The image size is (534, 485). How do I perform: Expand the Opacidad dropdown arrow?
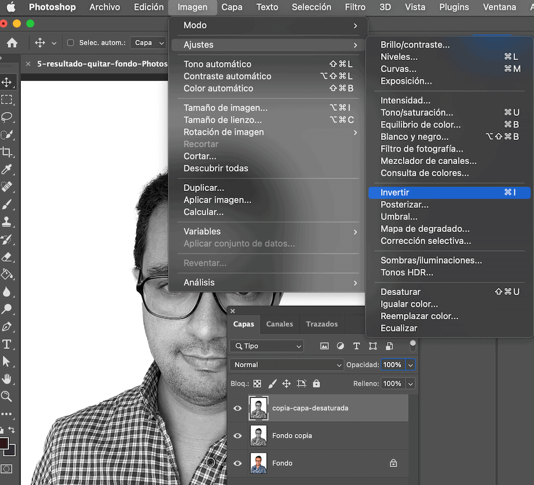pyautogui.click(x=411, y=365)
